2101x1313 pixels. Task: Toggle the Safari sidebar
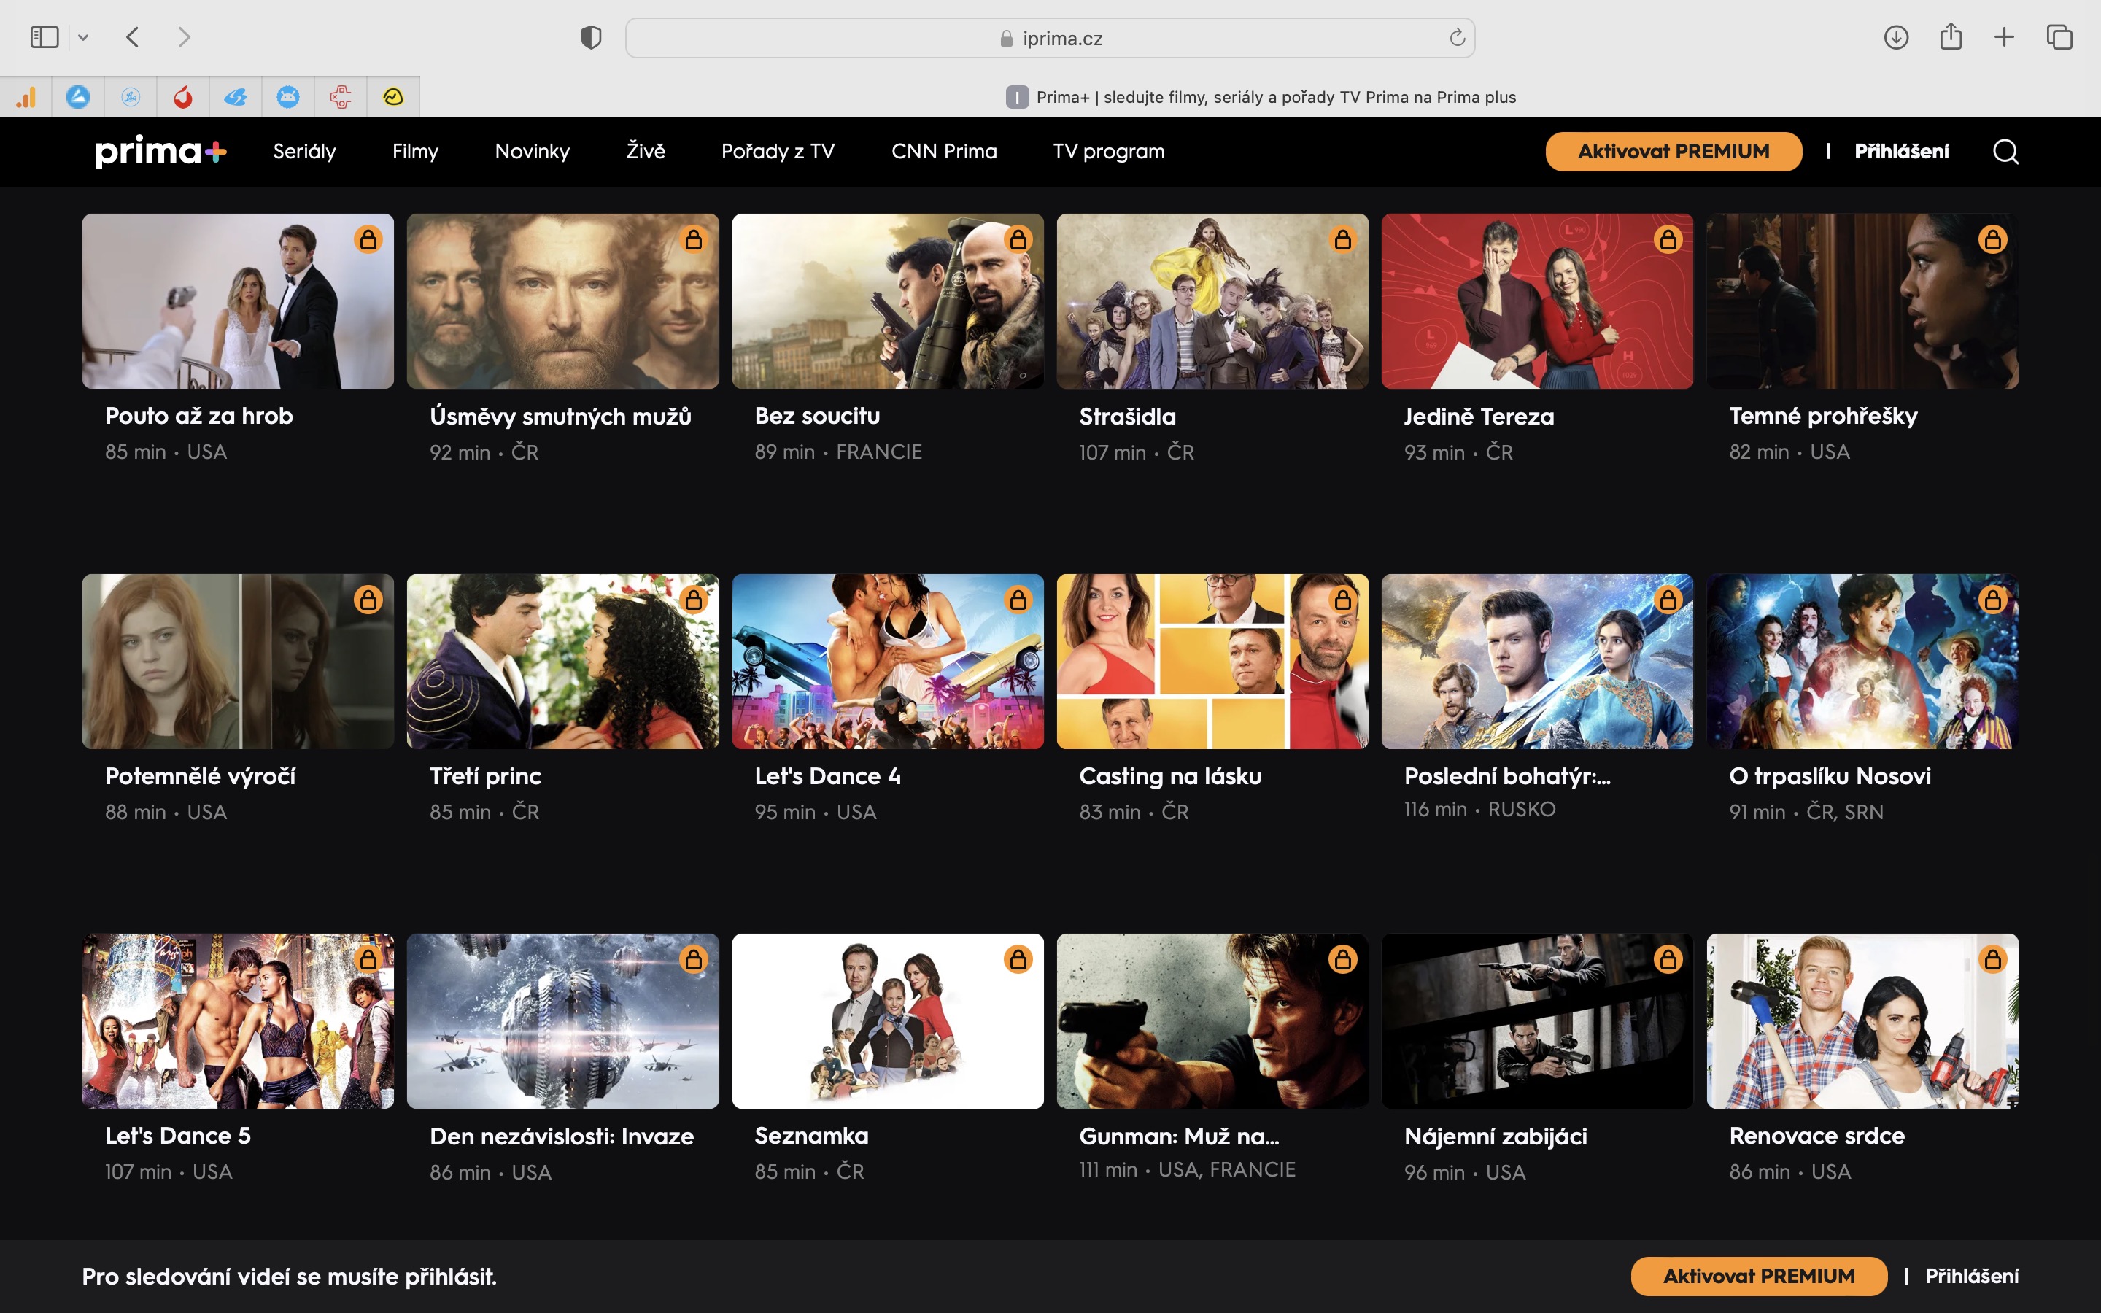pyautogui.click(x=45, y=37)
